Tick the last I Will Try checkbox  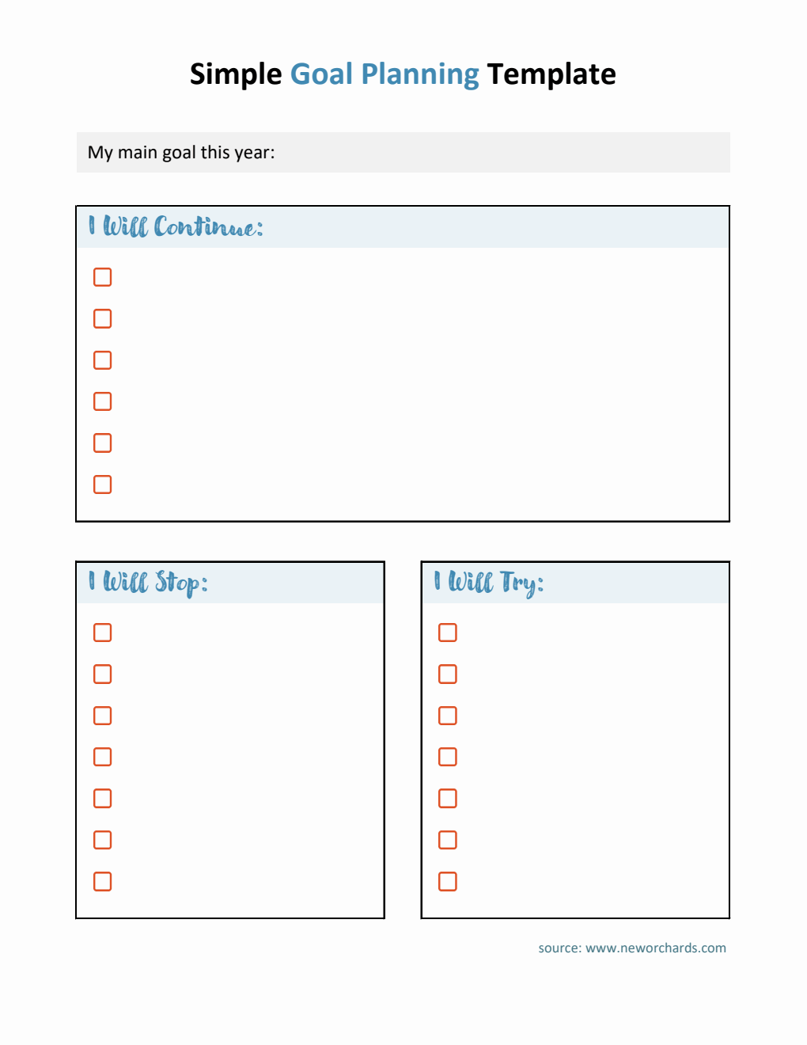[x=448, y=881]
